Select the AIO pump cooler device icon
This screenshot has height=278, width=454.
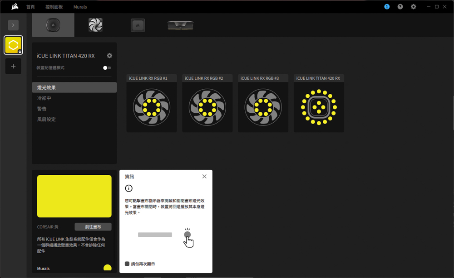pyautogui.click(x=53, y=25)
